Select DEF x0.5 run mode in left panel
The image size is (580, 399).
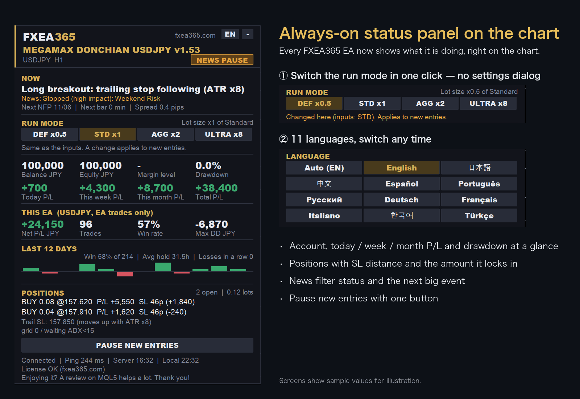[x=50, y=134]
